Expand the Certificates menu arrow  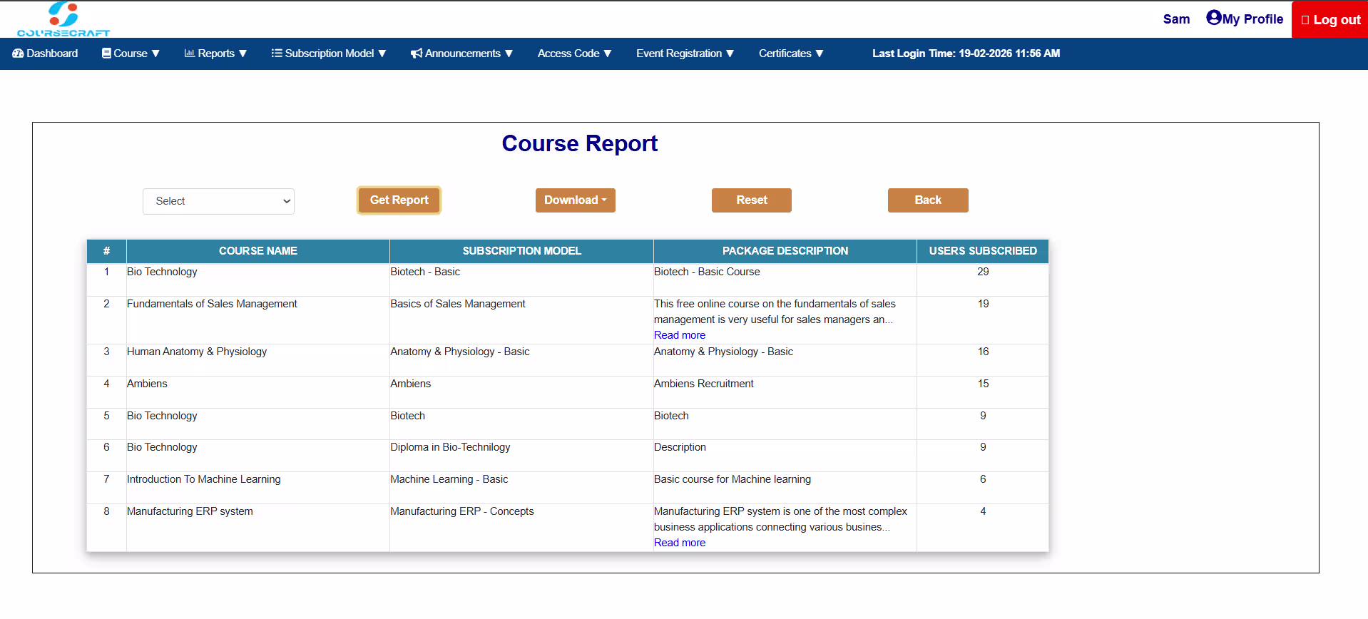click(820, 53)
